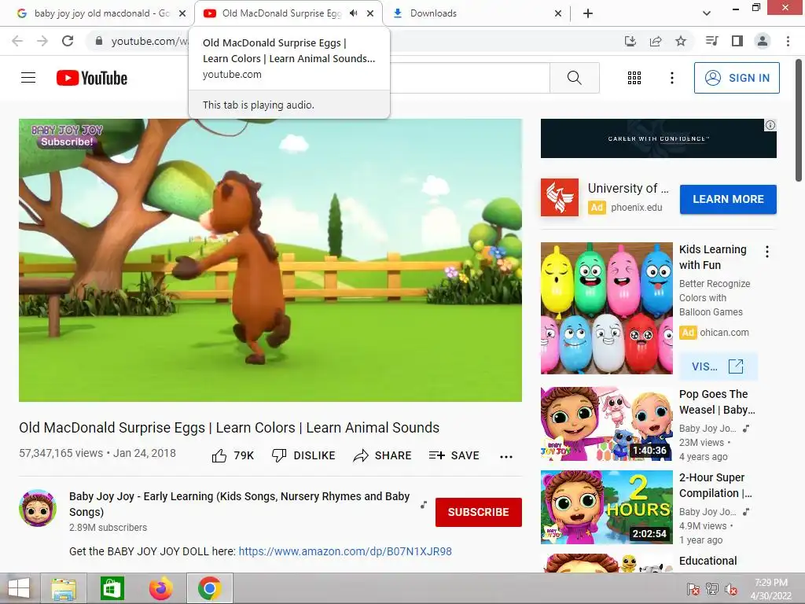
Task: Open more actions ellipsis below video
Action: click(x=505, y=456)
